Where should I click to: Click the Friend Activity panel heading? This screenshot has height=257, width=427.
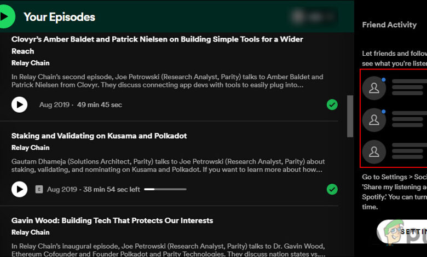click(389, 25)
